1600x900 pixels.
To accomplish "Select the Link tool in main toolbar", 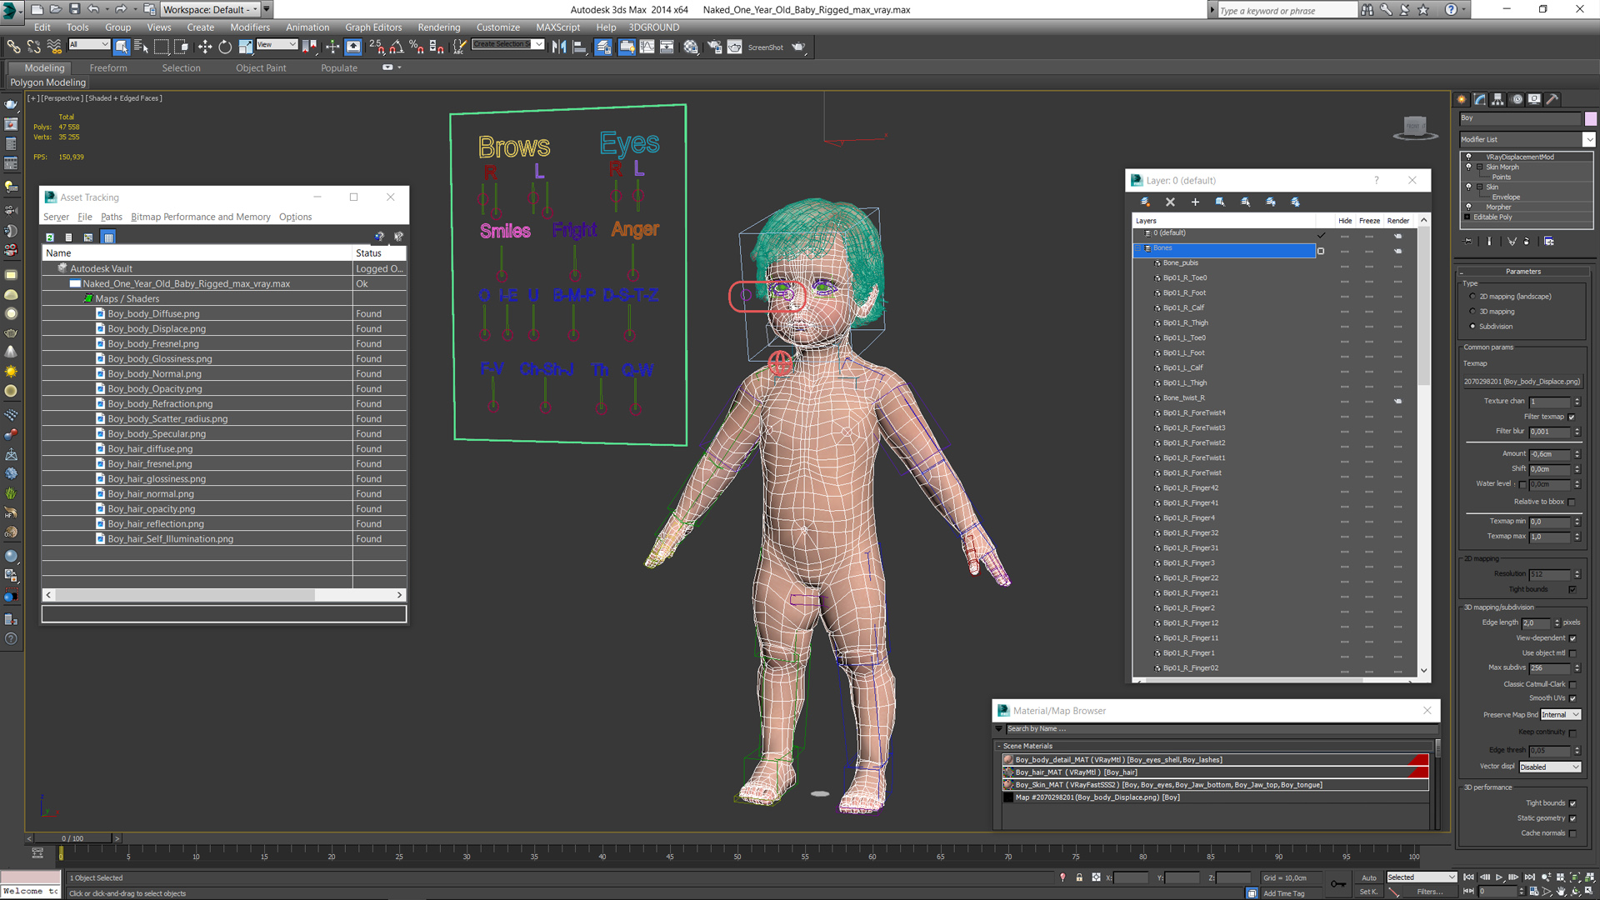I will coord(13,47).
